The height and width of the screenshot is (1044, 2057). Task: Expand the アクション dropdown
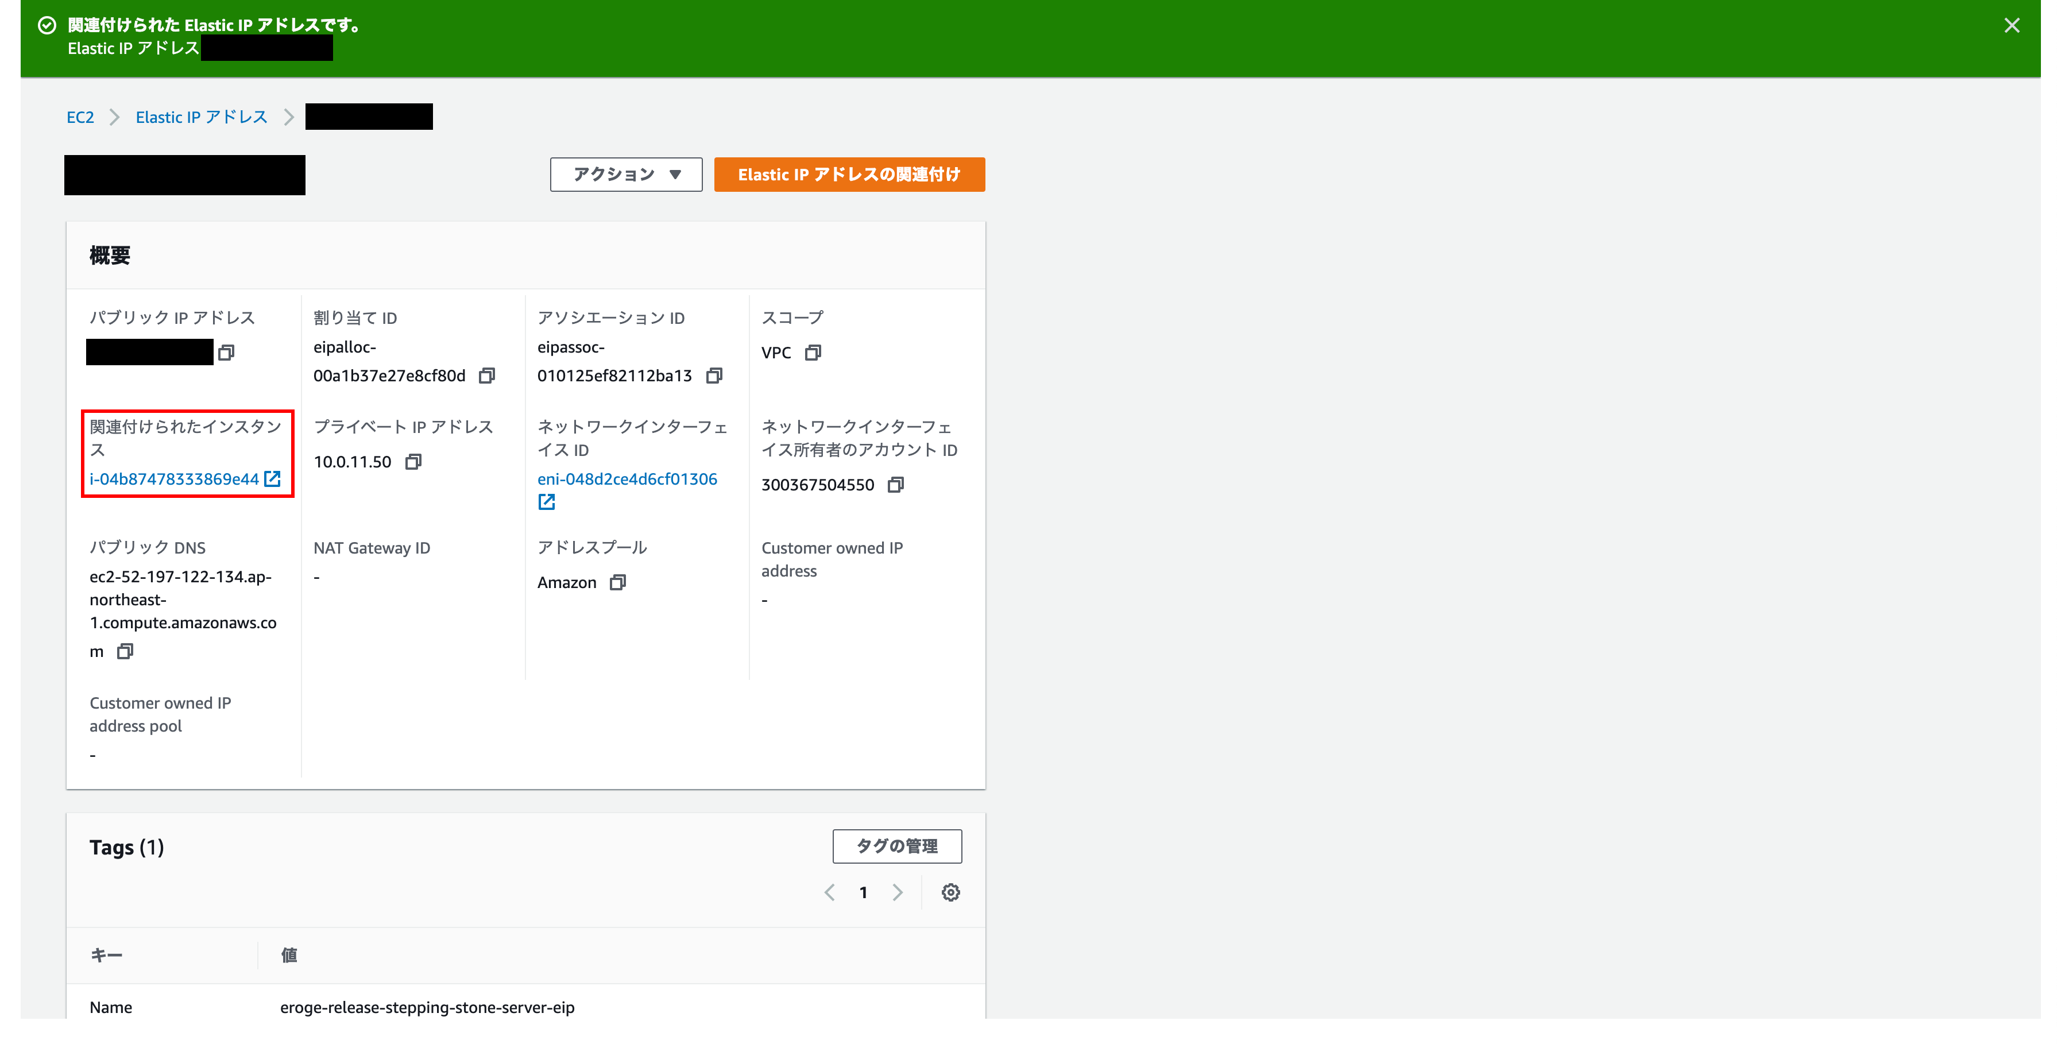625,174
